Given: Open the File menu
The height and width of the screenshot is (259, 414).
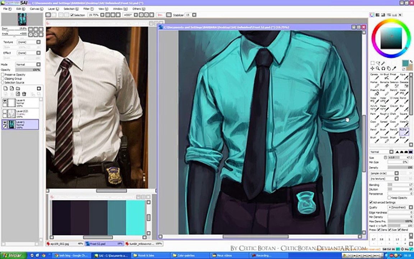Looking at the screenshot, I should [7, 9].
